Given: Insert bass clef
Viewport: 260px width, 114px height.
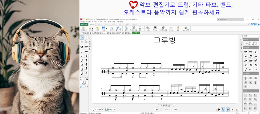Looking at the screenshot, I should 251,78.
